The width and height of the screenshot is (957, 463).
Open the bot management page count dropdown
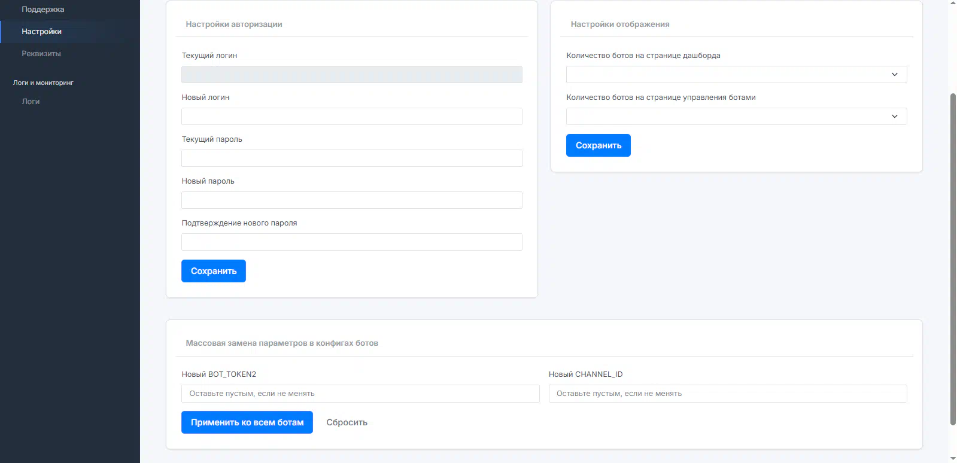pos(736,117)
